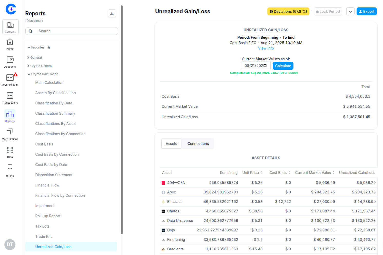This screenshot has width=383, height=255.
Task: Open the chevron dropdown beside Lock Period
Action: pos(350,12)
